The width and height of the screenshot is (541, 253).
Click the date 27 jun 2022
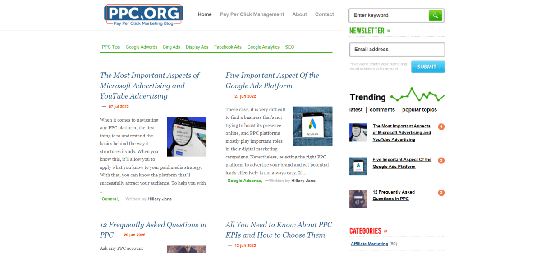[x=245, y=96]
